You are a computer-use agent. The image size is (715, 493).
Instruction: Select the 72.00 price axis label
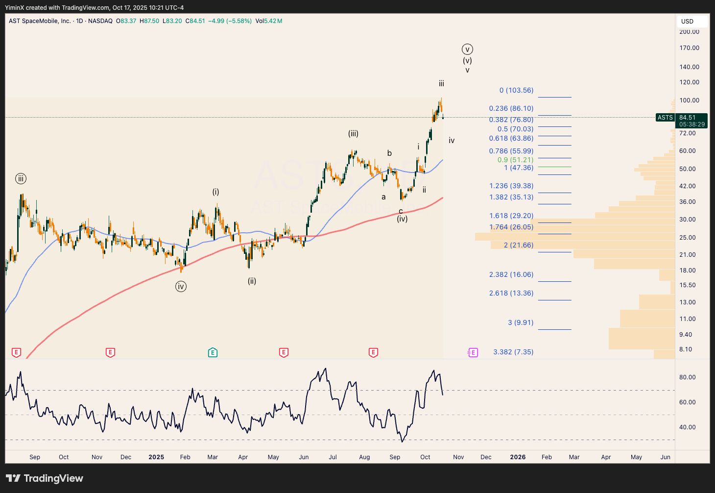click(688, 133)
